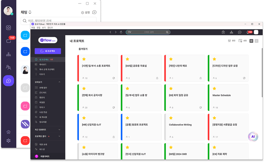Click the navigate back arrow in top bar
This screenshot has width=264, height=162.
(110, 32)
